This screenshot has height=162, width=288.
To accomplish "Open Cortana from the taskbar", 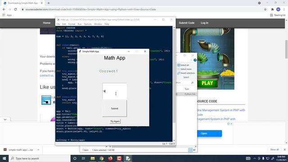I will coord(75,158).
